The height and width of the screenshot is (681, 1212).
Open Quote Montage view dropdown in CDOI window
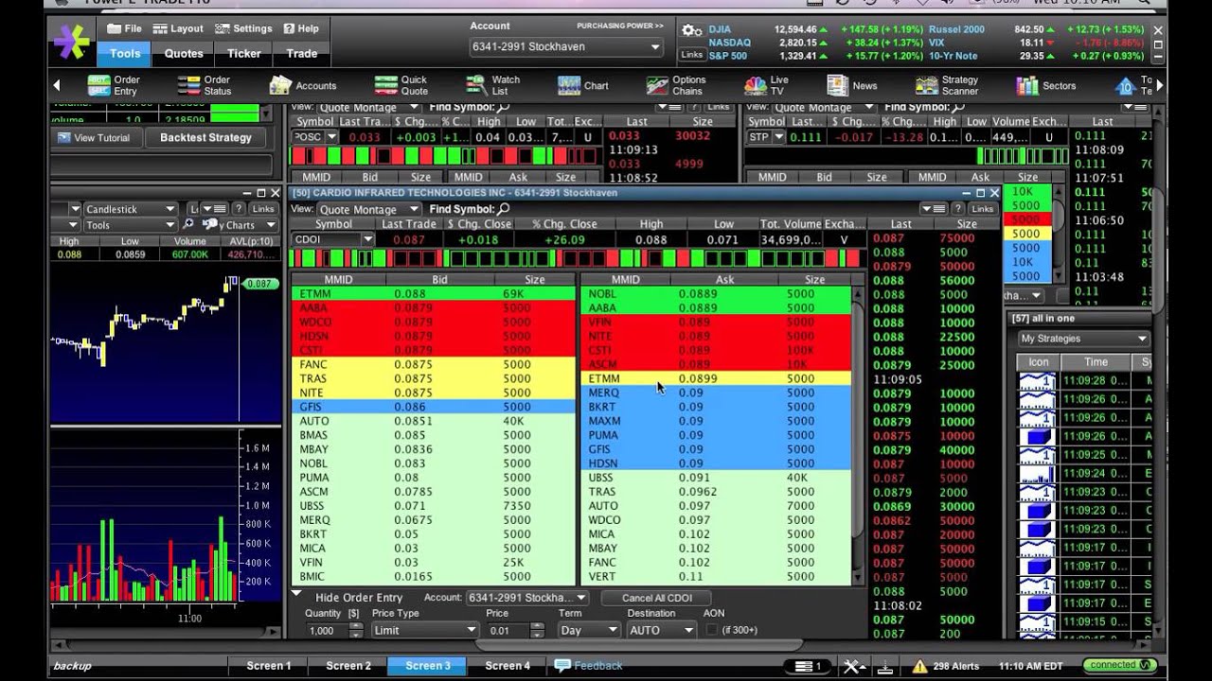tap(367, 209)
